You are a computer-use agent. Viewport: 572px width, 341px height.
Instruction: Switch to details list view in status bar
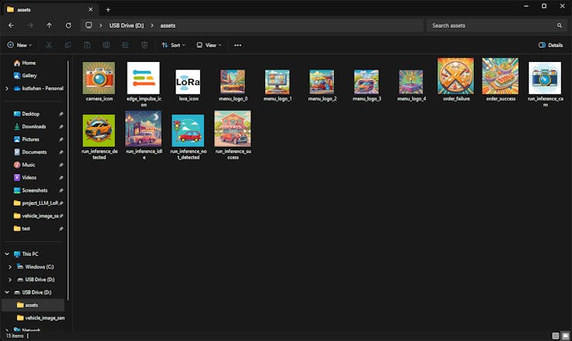click(x=554, y=336)
